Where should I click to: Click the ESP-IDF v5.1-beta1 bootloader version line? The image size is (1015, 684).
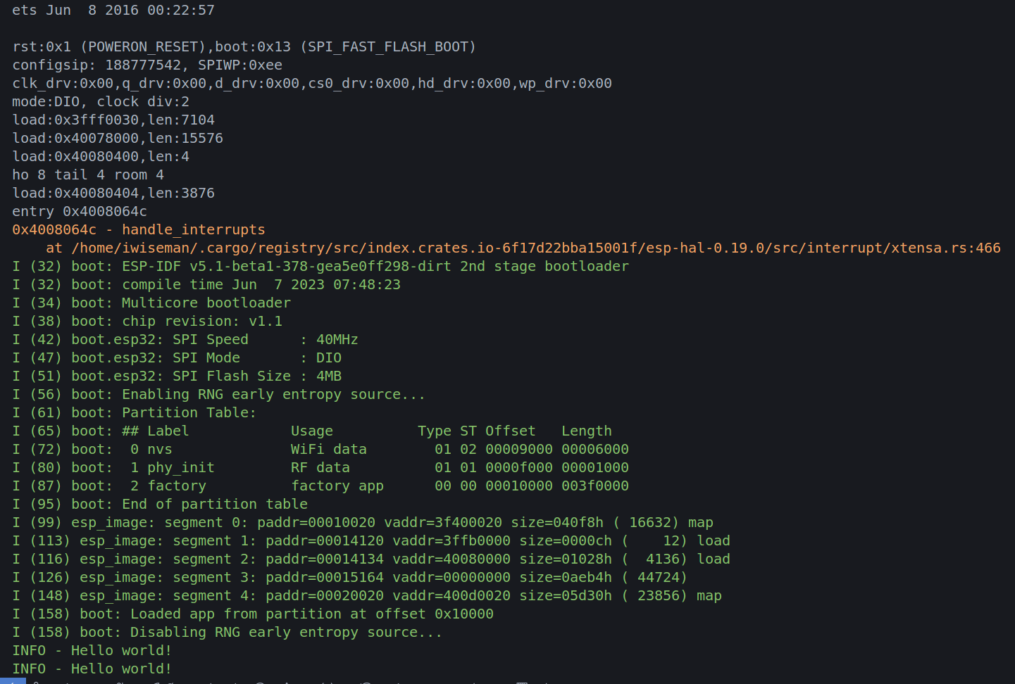320,266
